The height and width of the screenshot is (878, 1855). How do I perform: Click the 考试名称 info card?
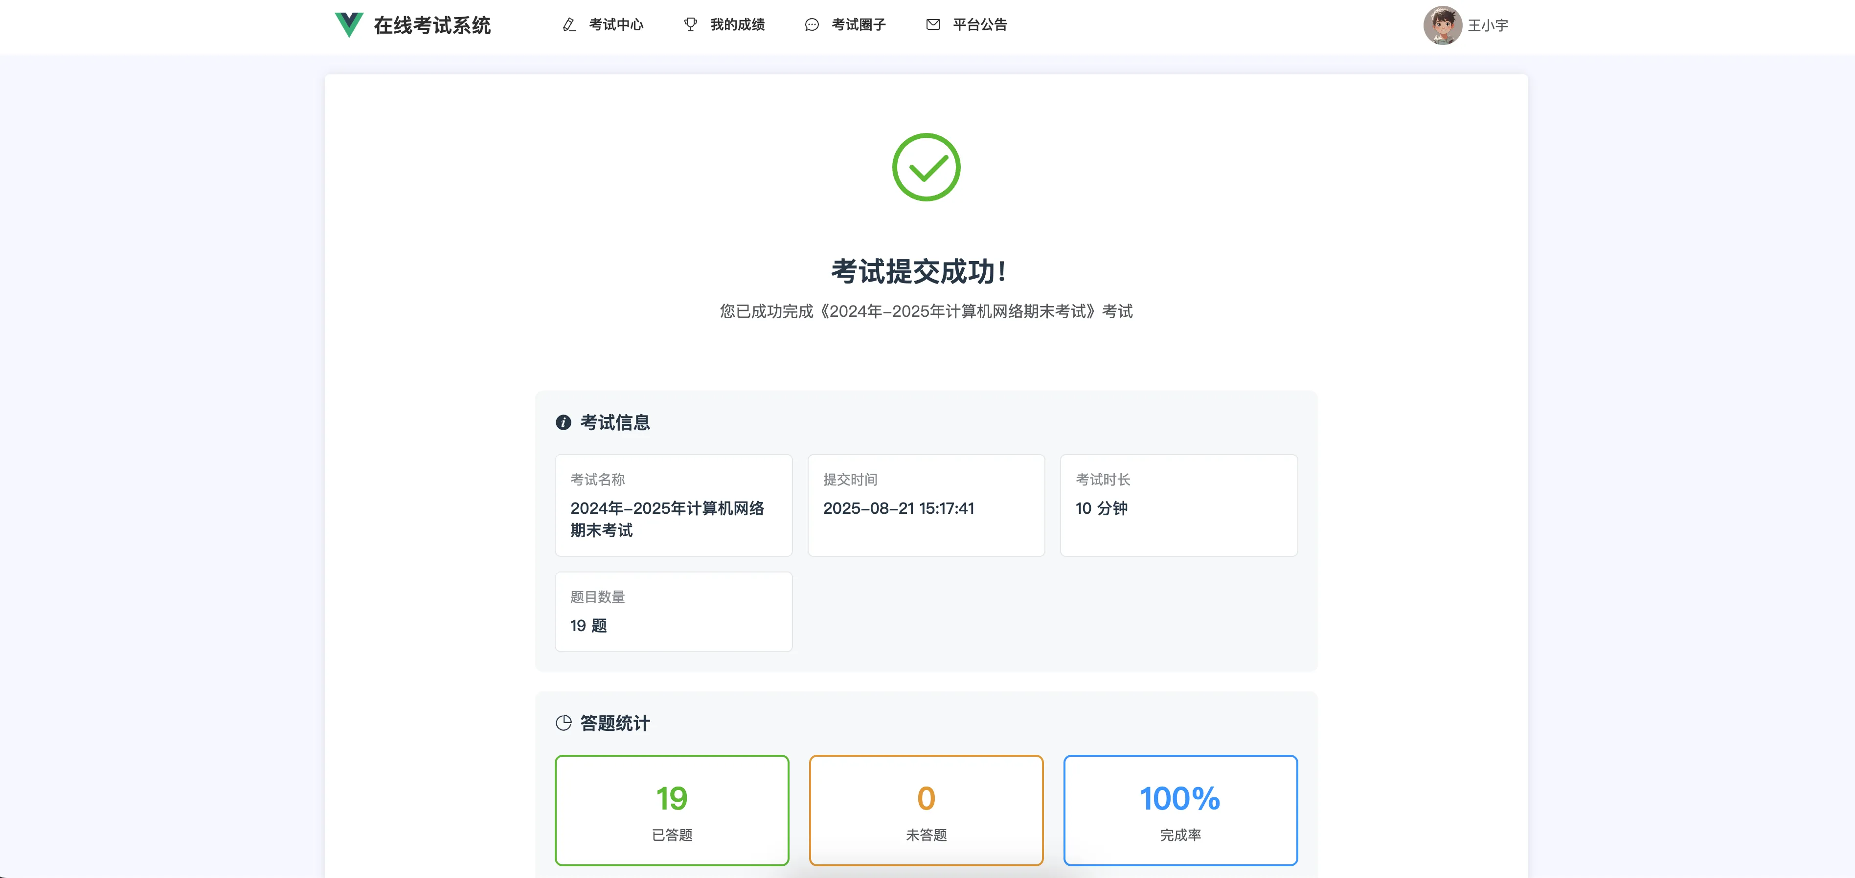tap(673, 505)
